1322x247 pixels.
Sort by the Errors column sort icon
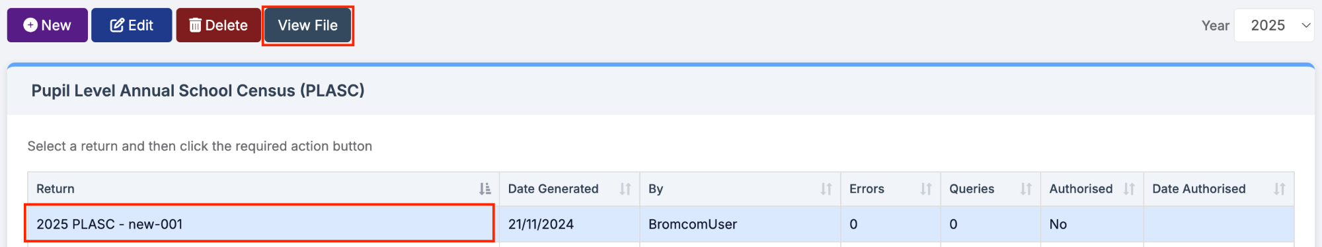(926, 189)
